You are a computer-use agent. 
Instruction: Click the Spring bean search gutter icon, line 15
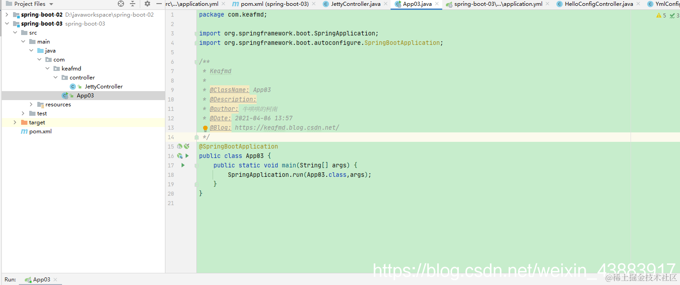[x=179, y=146]
